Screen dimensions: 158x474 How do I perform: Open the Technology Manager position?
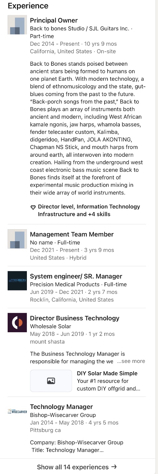pos(61,407)
